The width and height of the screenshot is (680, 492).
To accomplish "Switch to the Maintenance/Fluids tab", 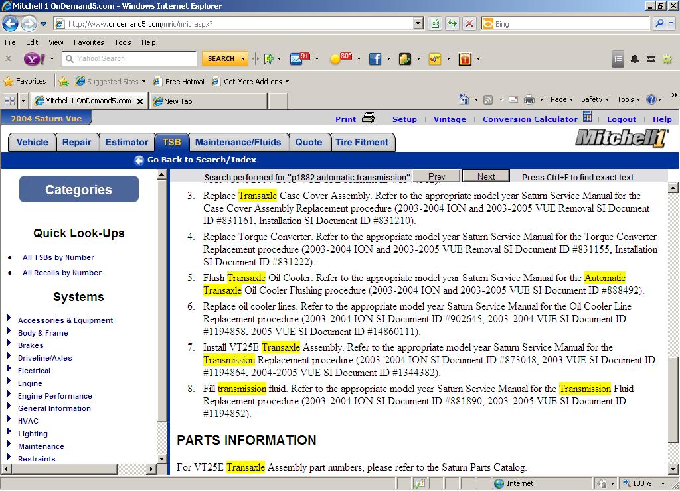I will (238, 142).
